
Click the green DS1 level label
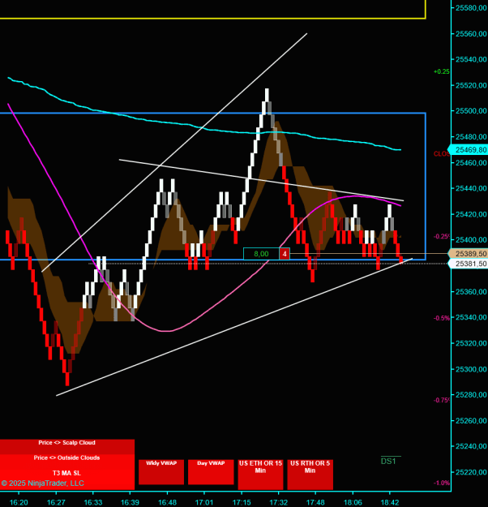pyautogui.click(x=388, y=461)
